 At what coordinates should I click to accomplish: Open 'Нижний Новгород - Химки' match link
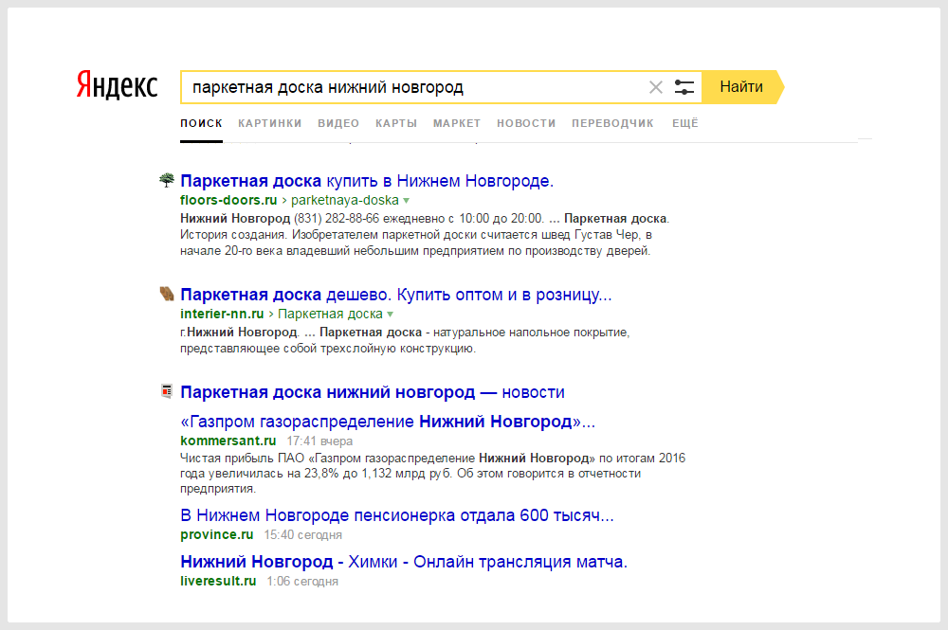[404, 562]
